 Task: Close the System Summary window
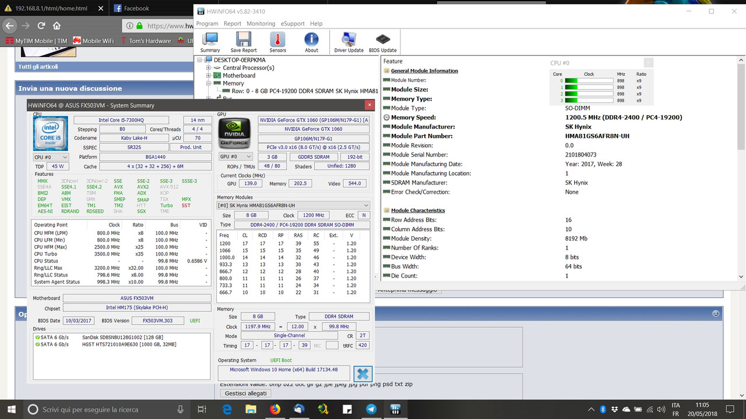[369, 105]
